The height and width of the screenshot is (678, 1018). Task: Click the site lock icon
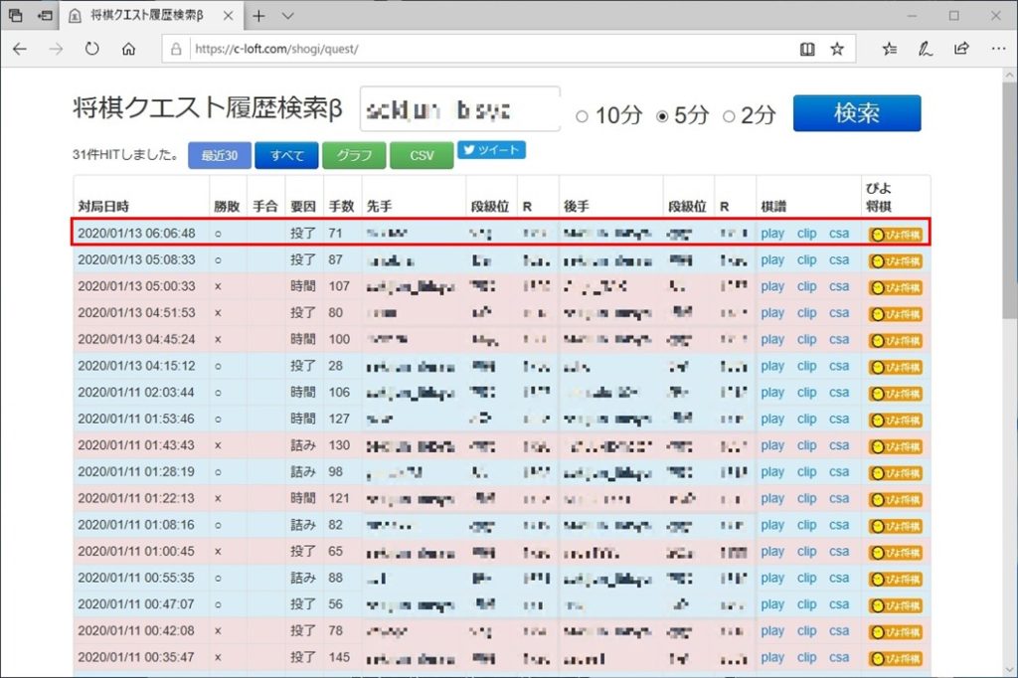(x=175, y=49)
